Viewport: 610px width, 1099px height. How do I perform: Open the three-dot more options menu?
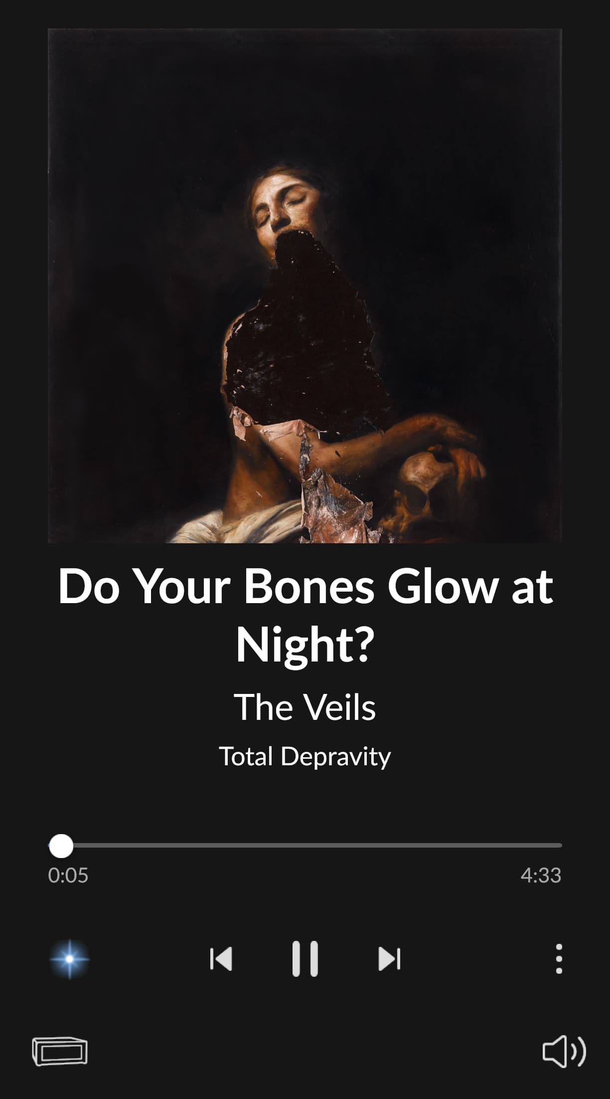pos(559,959)
